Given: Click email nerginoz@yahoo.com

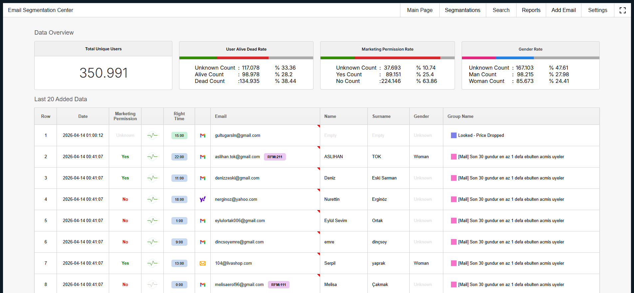Looking at the screenshot, I should (236, 199).
